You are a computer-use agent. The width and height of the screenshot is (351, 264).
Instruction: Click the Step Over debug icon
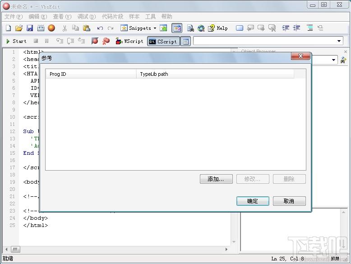coord(70,41)
